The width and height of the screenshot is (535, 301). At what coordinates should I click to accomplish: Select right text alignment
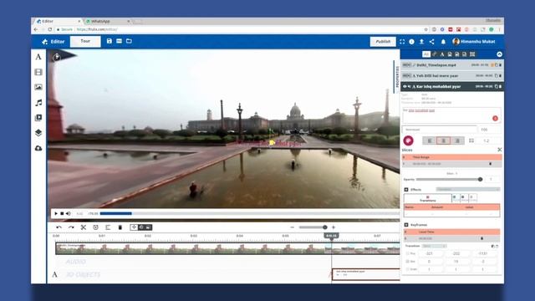457,140
